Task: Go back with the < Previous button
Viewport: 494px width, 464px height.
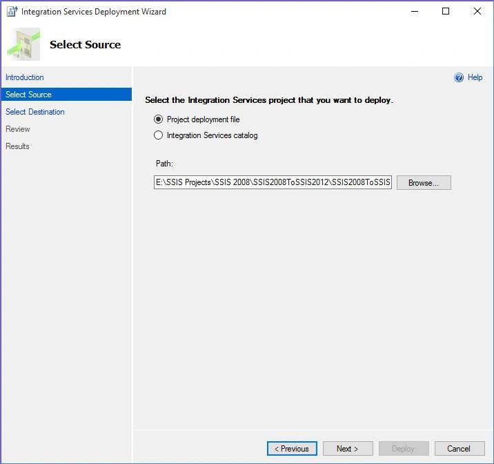Action: tap(292, 449)
